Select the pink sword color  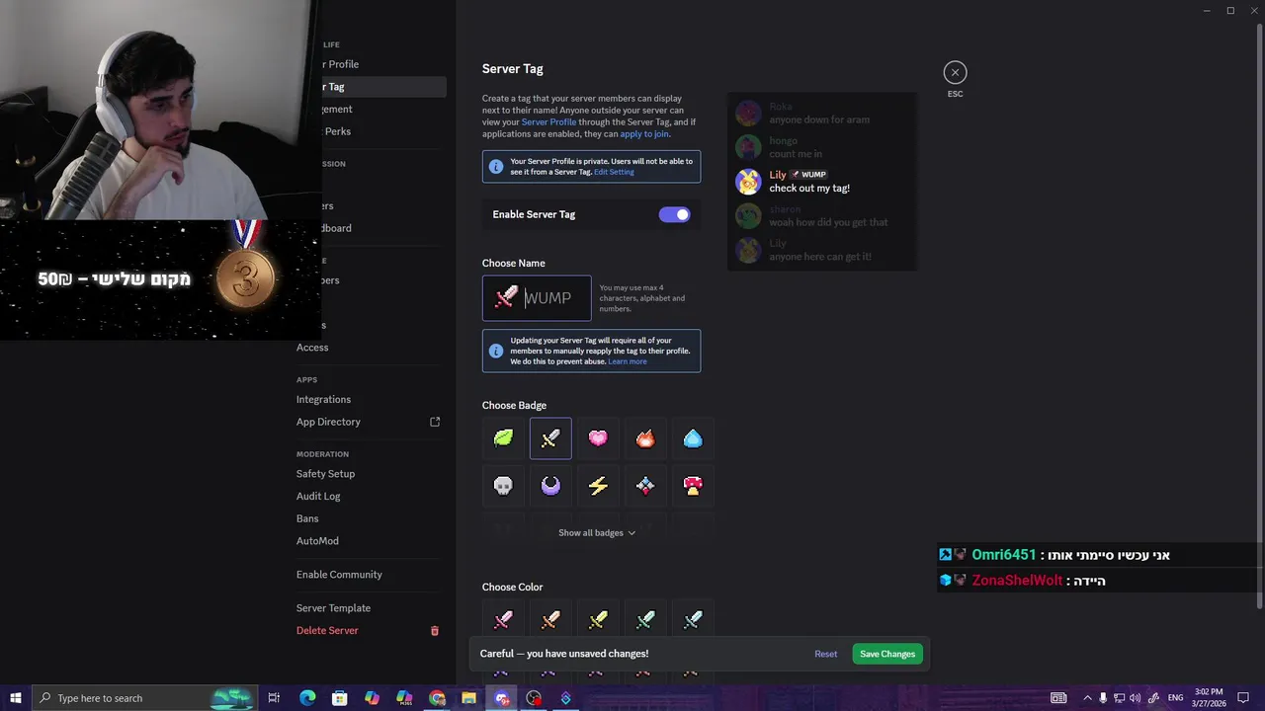click(503, 620)
